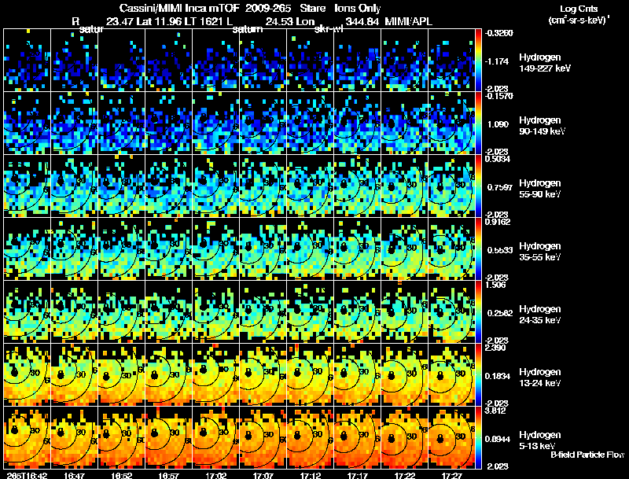Click the 'Ions Only' header text
629x479 pixels.
(357, 8)
